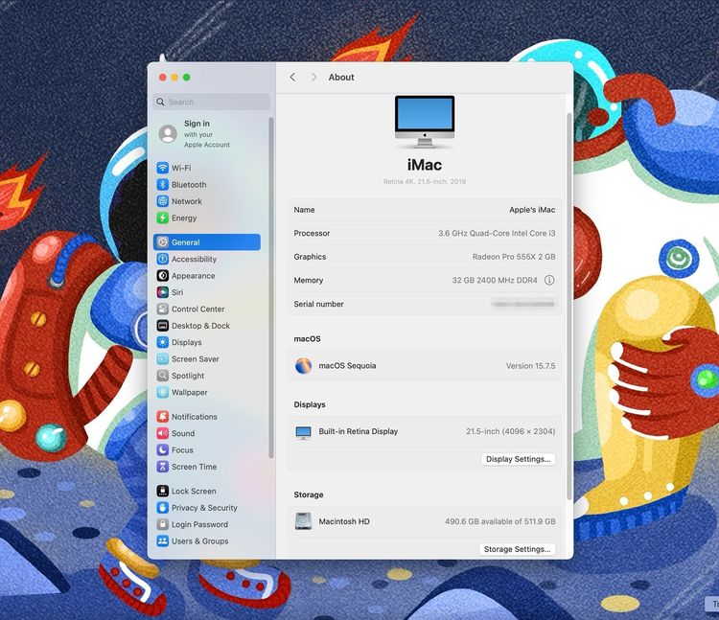Click the "About" title in toolbar

(x=341, y=77)
